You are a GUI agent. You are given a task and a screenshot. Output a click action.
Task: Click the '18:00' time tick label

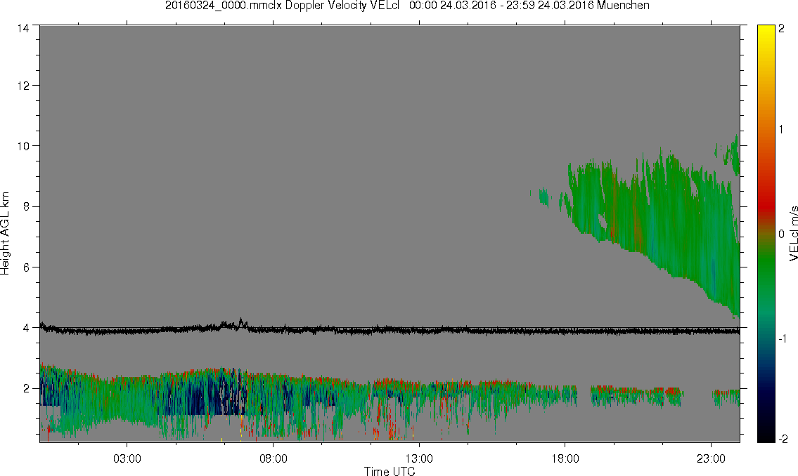pos(565,458)
